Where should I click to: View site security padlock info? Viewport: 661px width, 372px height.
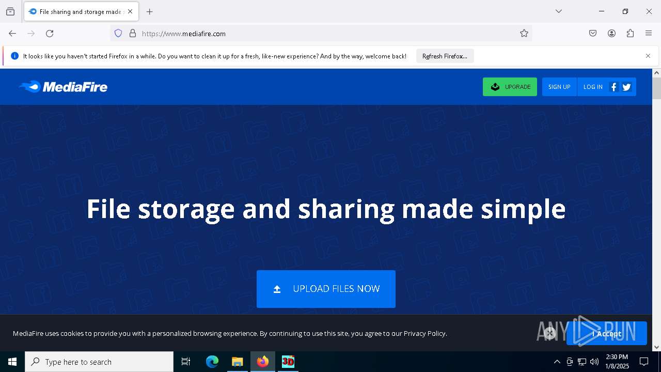pos(133,34)
